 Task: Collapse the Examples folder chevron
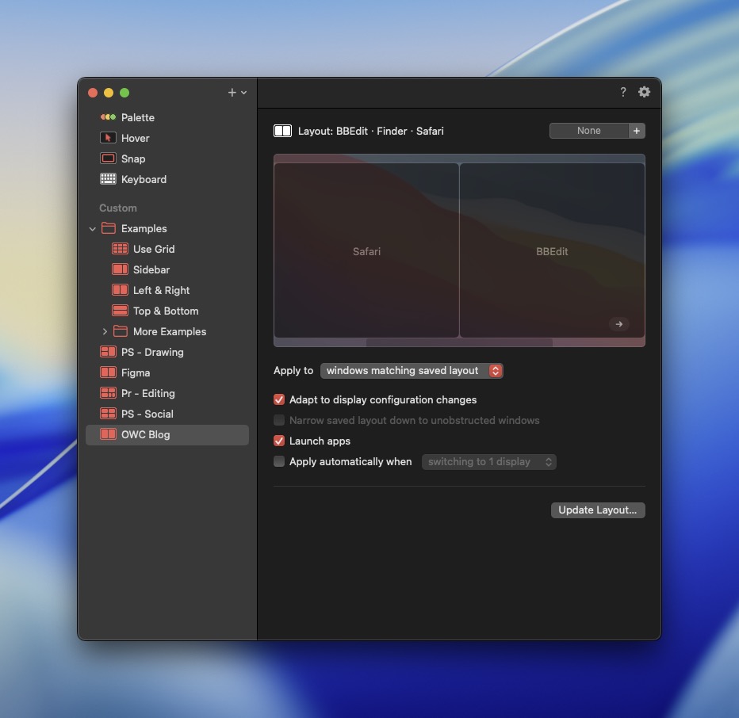(x=93, y=229)
